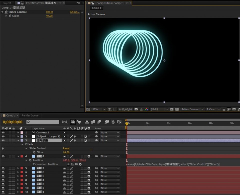Screen dimensions: 240x195
Task: Hide the Camera 1 layer
Action: tap(3, 133)
